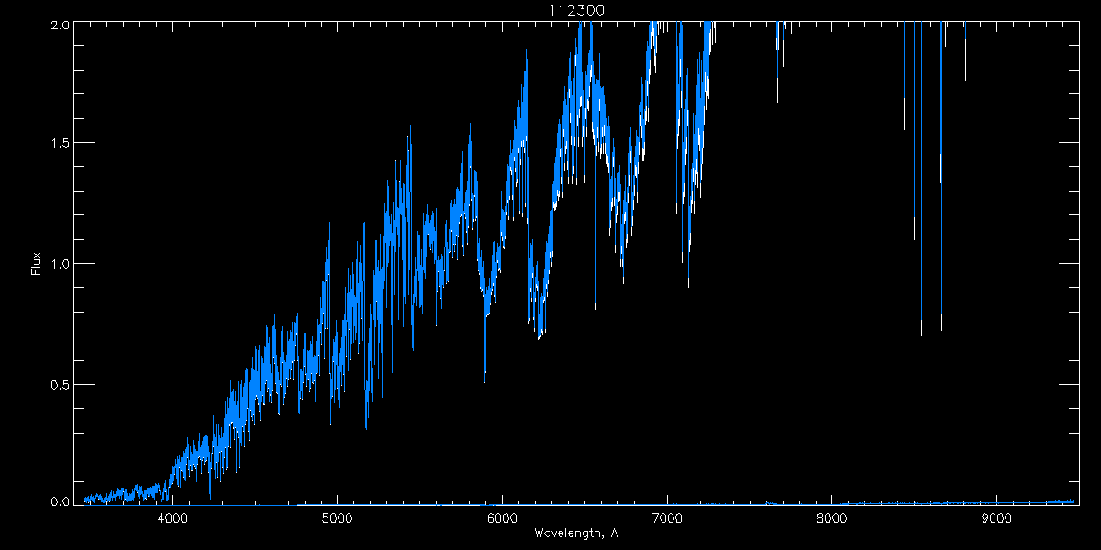The width and height of the screenshot is (1101, 550).
Task: Click the 7000 wavelength tick label
Action: coord(667,519)
